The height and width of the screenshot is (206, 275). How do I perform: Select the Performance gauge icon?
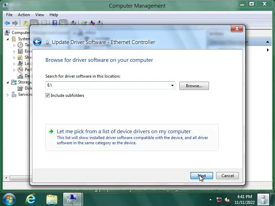(x=20, y=70)
